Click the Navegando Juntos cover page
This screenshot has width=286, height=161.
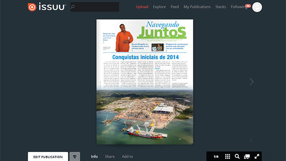pyautogui.click(x=145, y=82)
